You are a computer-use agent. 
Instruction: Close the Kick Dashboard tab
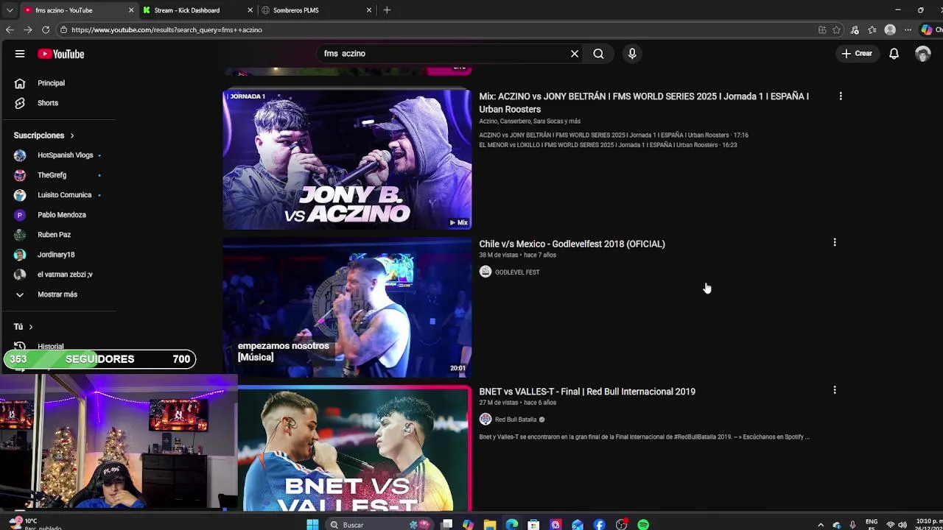pyautogui.click(x=250, y=10)
